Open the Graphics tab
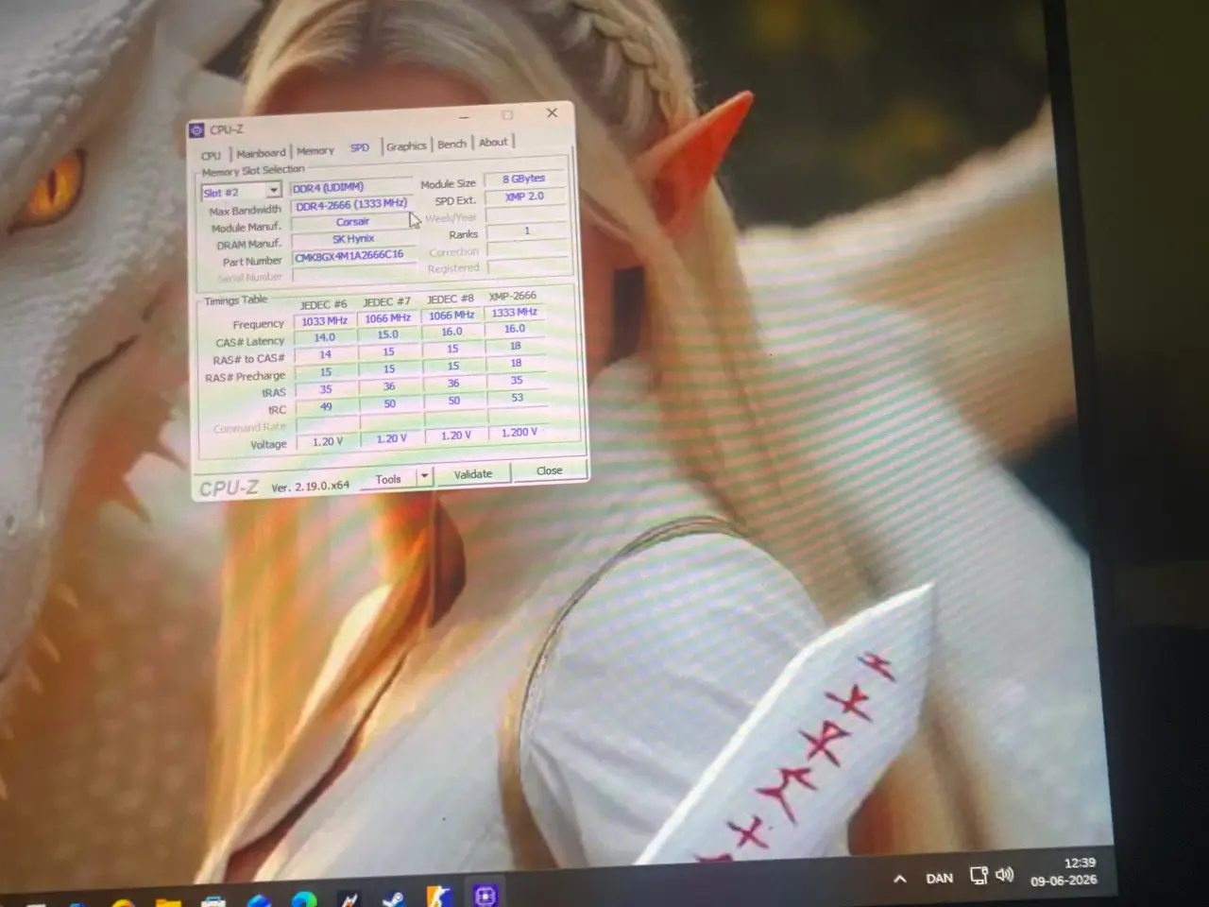 (406, 145)
